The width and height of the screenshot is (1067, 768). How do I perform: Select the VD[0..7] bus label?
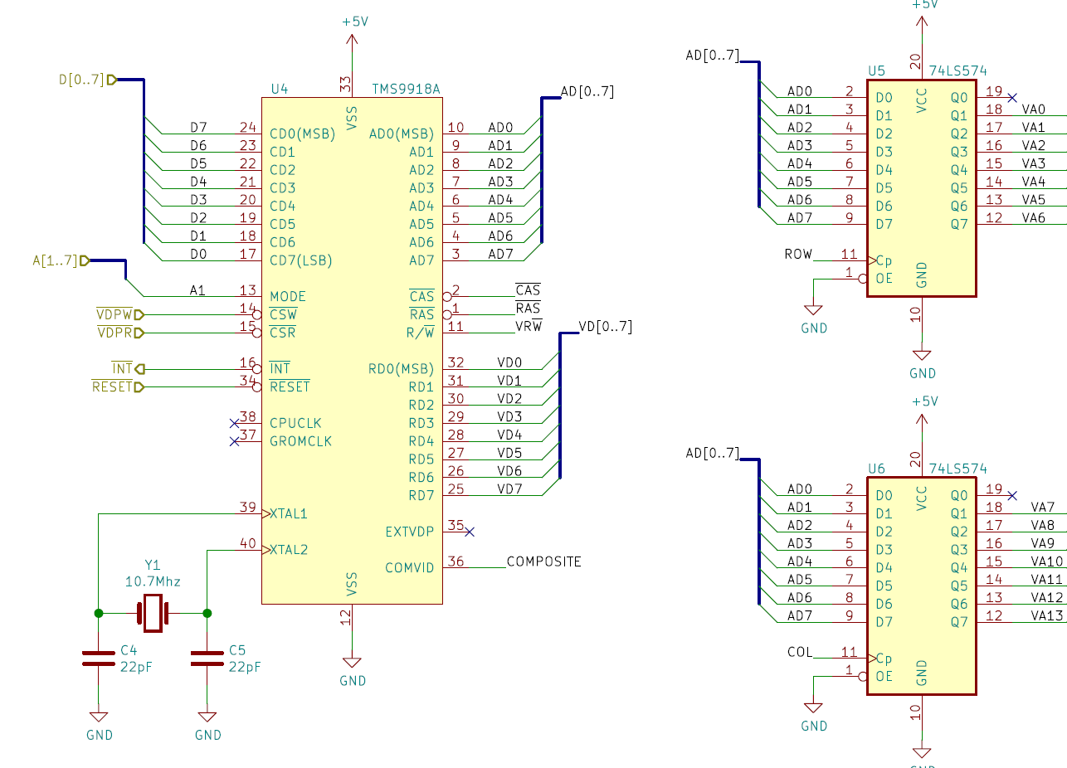point(605,327)
